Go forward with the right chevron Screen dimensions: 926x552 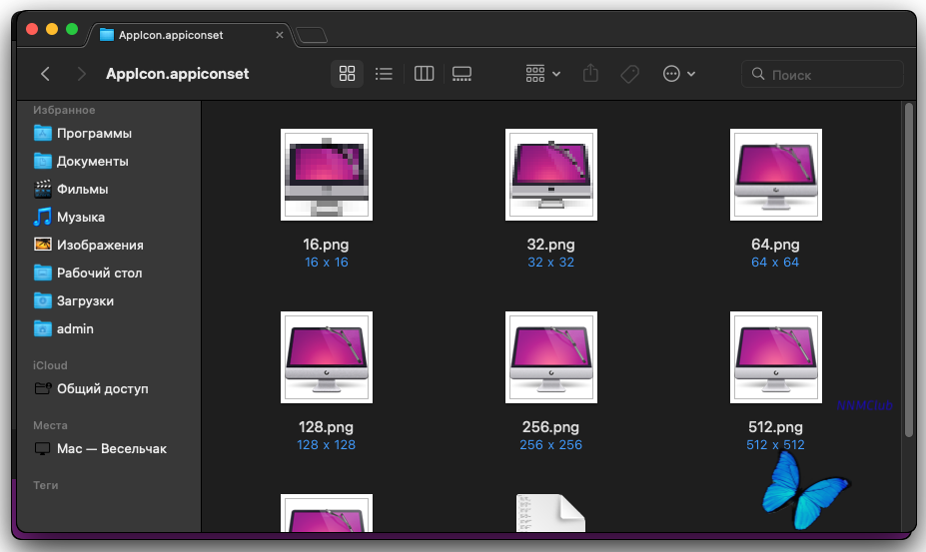coord(82,74)
